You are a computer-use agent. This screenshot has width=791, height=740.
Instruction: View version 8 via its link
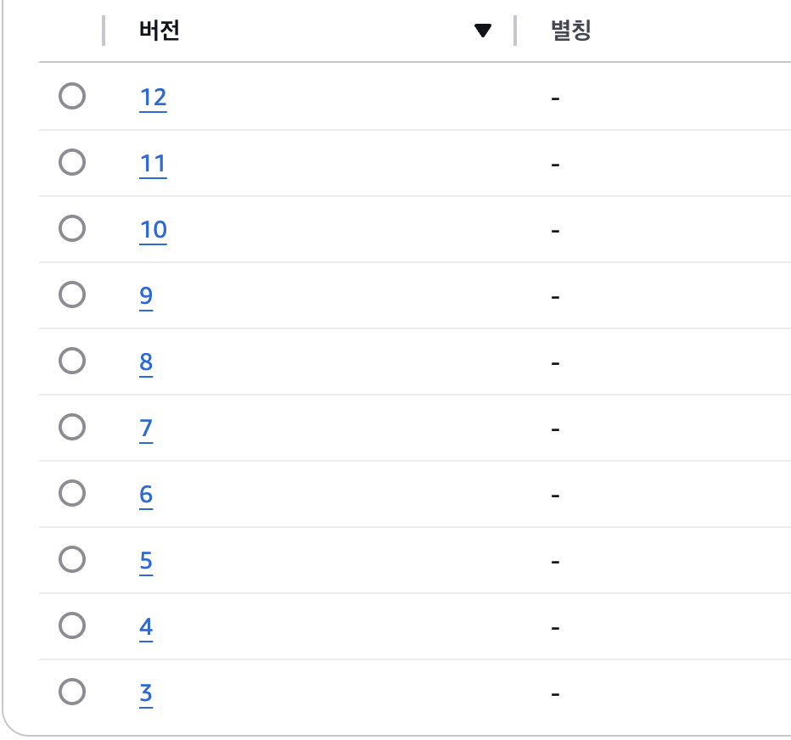point(146,362)
